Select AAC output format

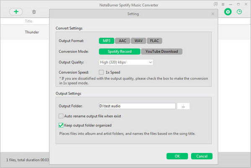click(x=122, y=41)
